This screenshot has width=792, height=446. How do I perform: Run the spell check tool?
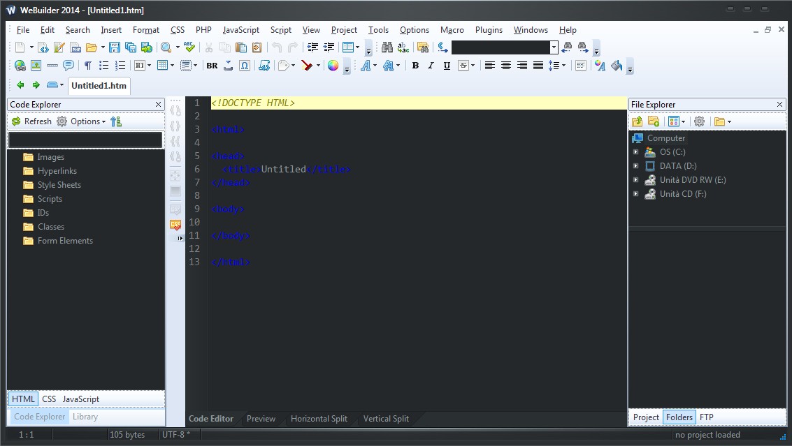189,47
